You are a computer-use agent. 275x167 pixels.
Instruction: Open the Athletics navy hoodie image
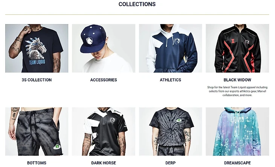[x=171, y=48]
